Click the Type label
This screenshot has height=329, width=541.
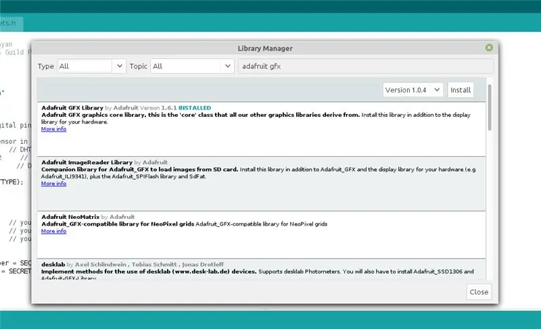coord(46,66)
